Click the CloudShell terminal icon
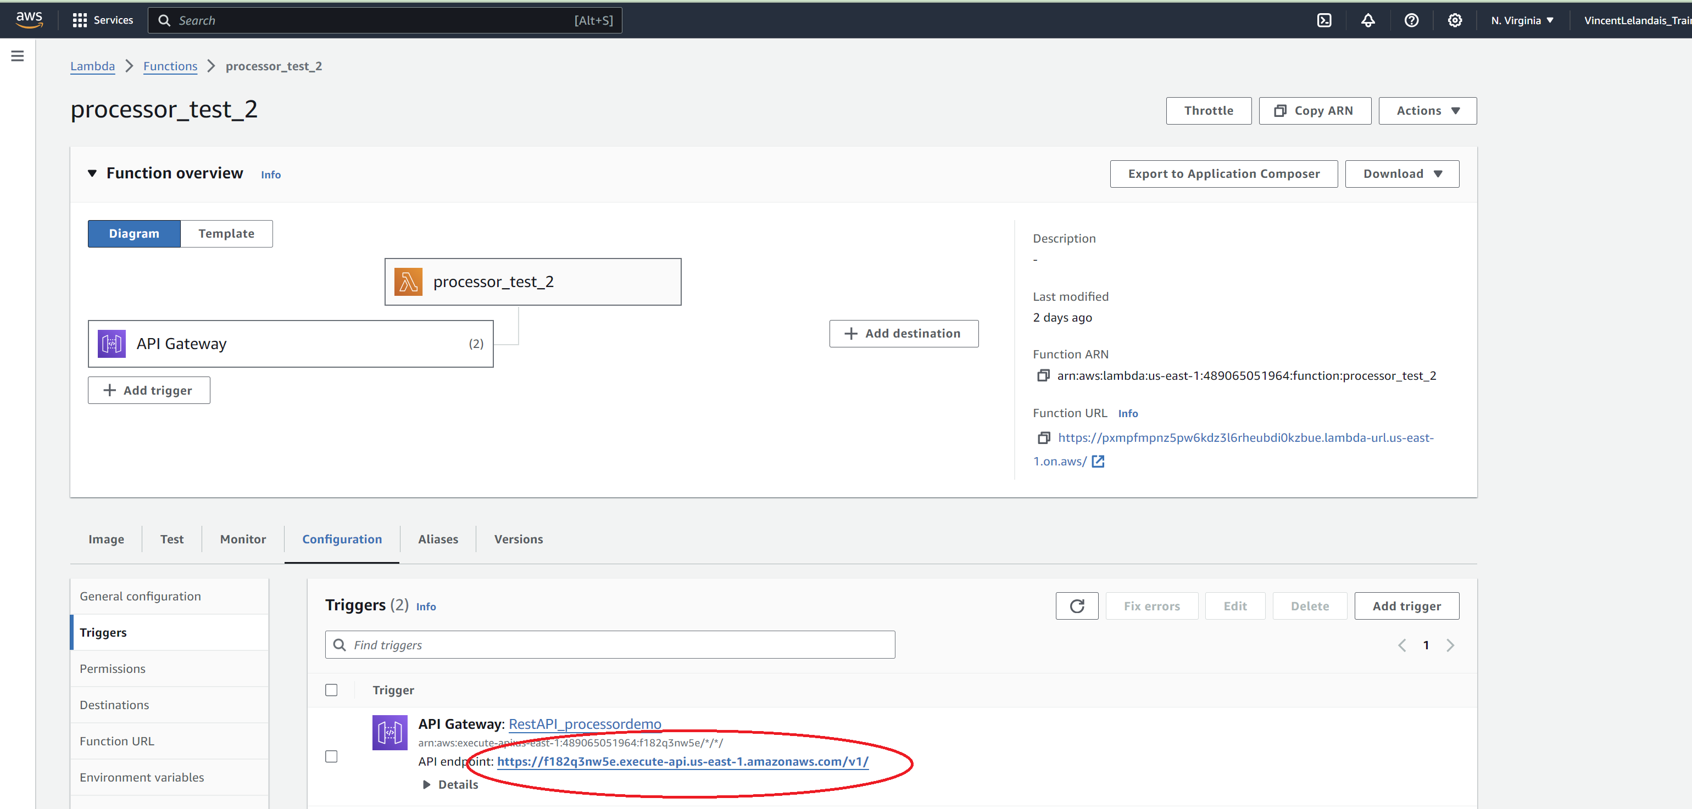The image size is (1692, 809). point(1323,20)
